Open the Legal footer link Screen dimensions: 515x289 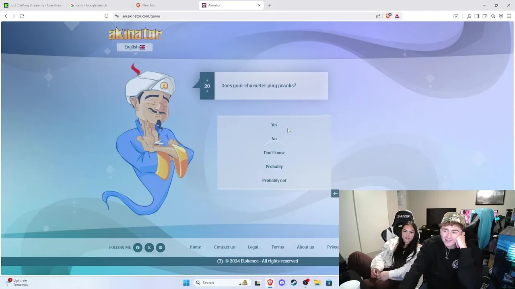point(253,247)
